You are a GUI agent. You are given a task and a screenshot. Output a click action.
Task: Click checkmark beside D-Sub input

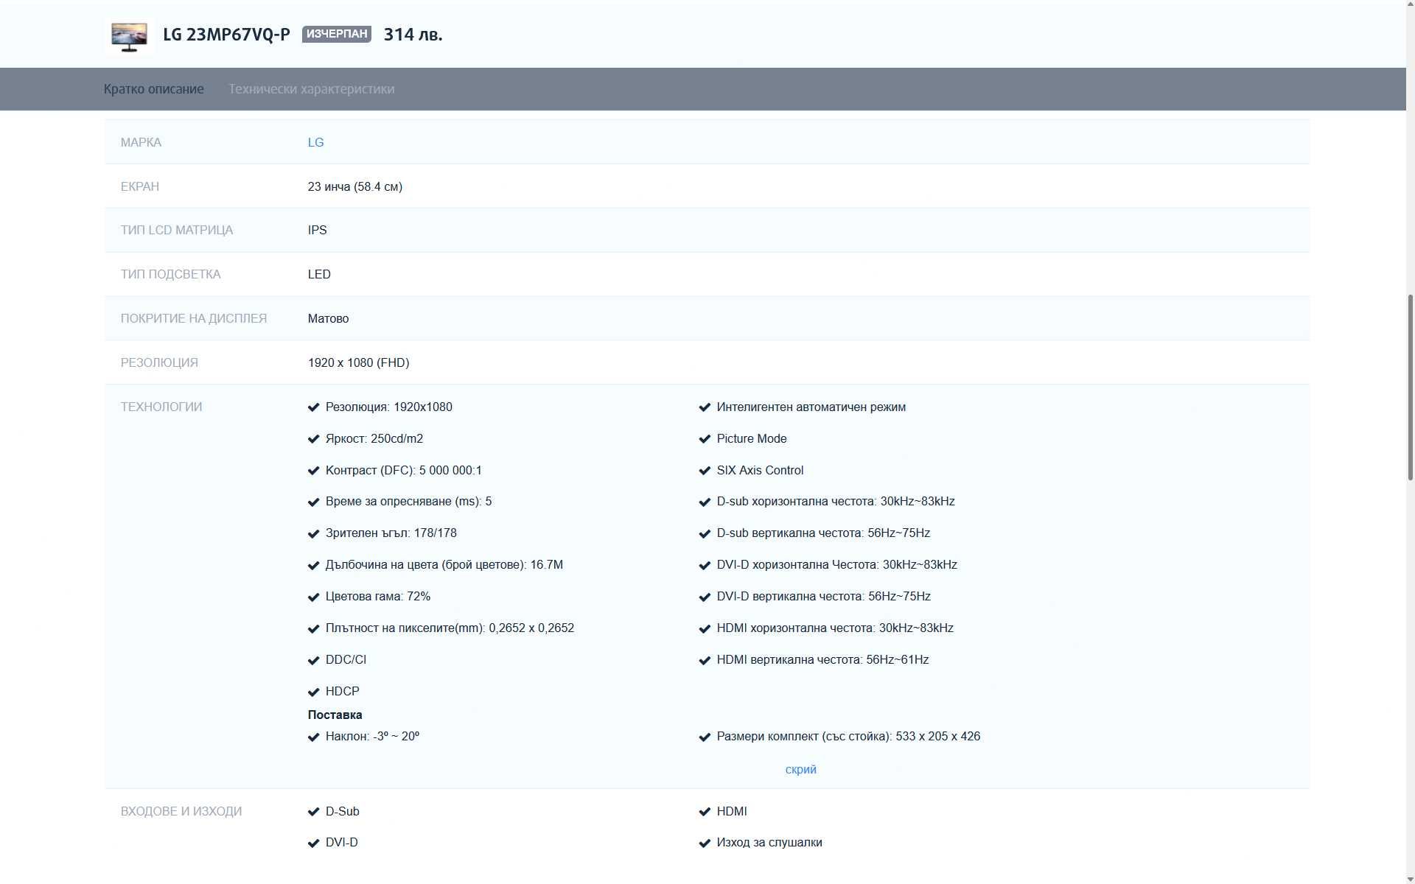[x=313, y=812]
